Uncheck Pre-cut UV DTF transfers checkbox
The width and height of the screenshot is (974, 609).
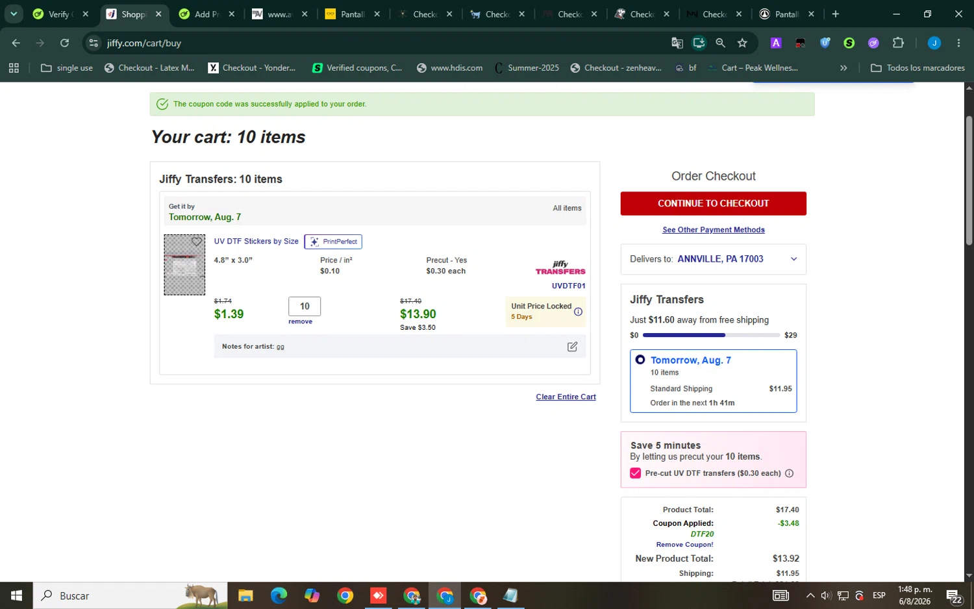(x=635, y=473)
